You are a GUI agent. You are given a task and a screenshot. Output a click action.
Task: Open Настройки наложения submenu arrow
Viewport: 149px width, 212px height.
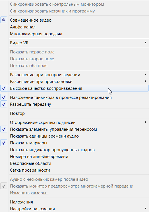tap(146, 208)
